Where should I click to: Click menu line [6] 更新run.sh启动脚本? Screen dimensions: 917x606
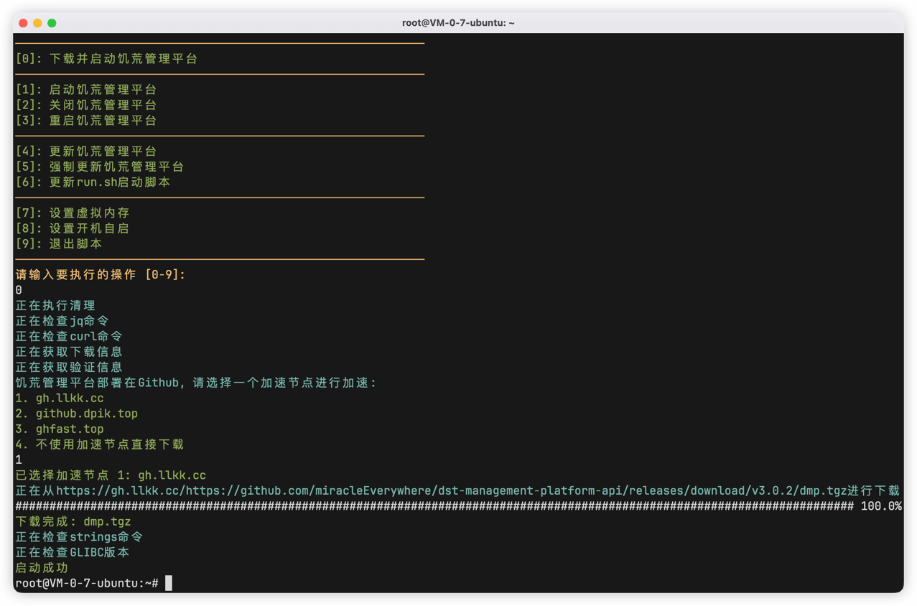tap(93, 182)
